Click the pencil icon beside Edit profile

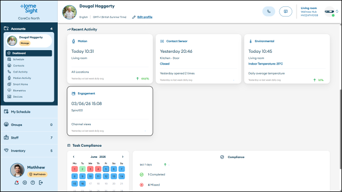click(x=134, y=17)
